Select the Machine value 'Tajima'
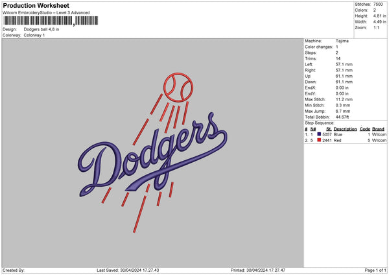389x275 pixels. click(342, 41)
